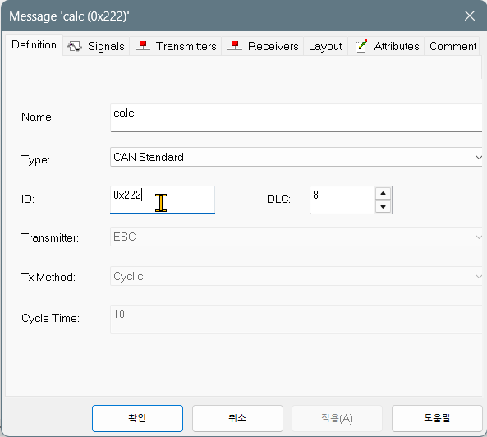Click the Name field containing calc

[x=296, y=117]
